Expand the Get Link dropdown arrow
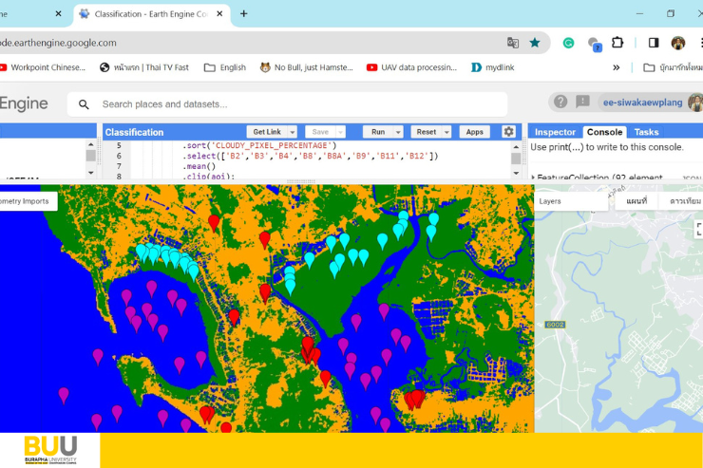The height and width of the screenshot is (468, 703). [291, 132]
